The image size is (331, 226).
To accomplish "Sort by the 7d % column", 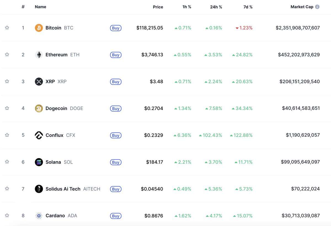I will 247,7.
